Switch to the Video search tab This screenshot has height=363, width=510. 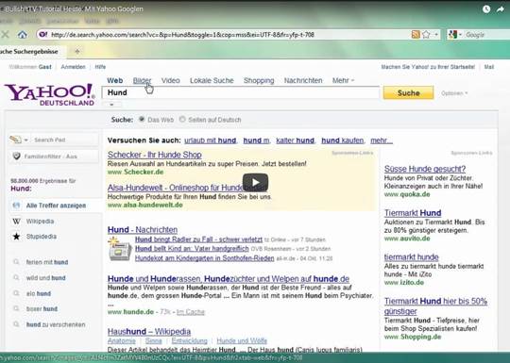point(171,80)
